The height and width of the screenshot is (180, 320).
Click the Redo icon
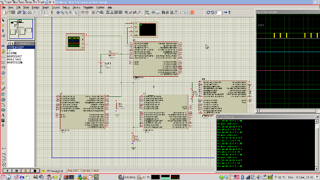(x=87, y=13)
